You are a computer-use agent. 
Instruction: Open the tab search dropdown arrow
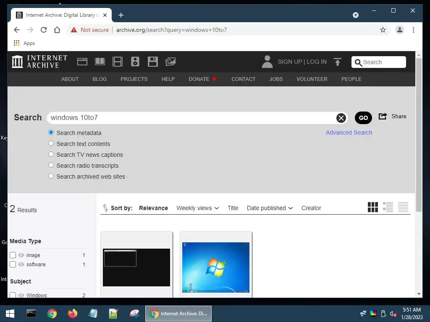[355, 15]
